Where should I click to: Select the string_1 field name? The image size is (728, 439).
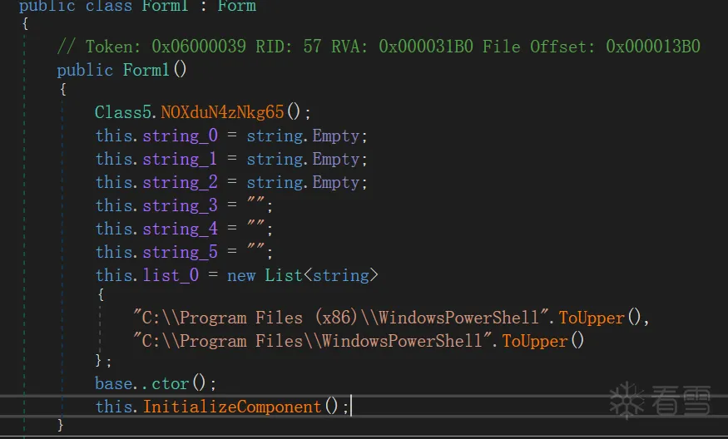click(x=180, y=159)
